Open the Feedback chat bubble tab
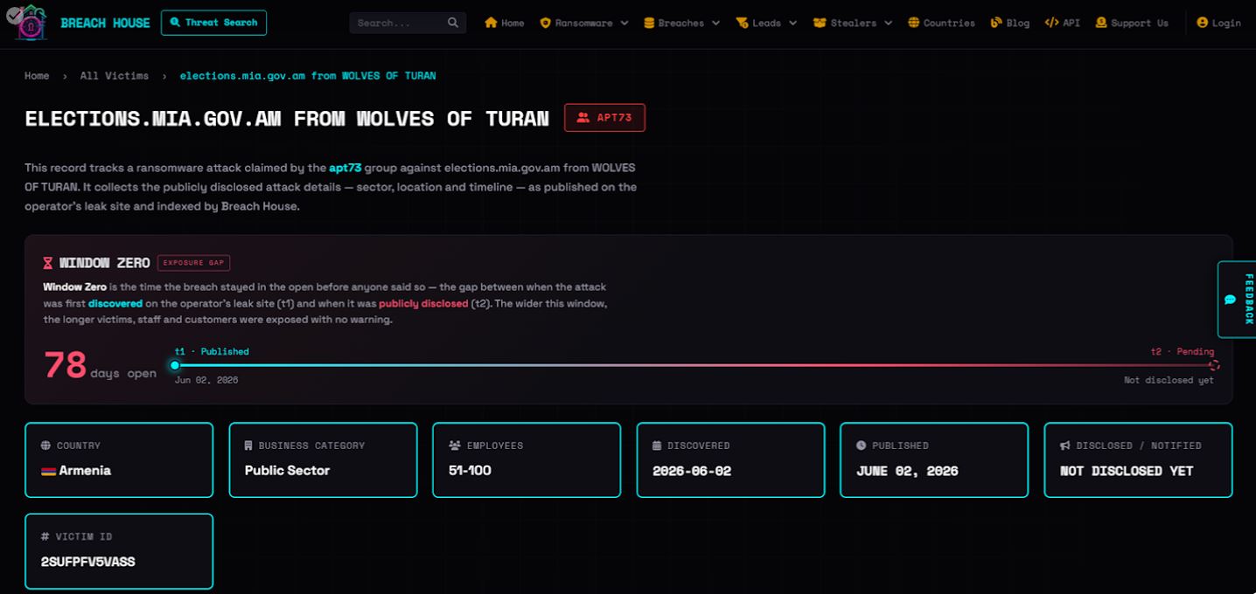Viewport: 1256px width, 594px height. click(x=1237, y=299)
